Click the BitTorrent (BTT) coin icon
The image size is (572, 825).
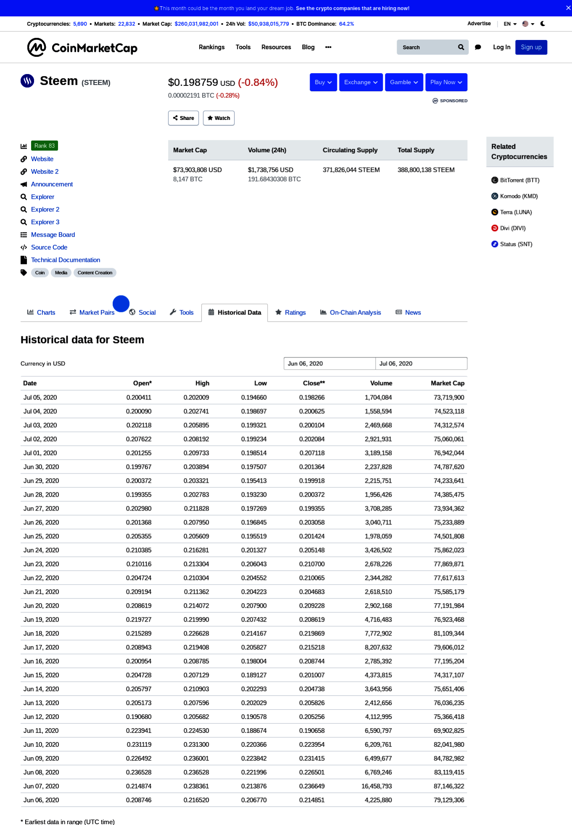495,180
